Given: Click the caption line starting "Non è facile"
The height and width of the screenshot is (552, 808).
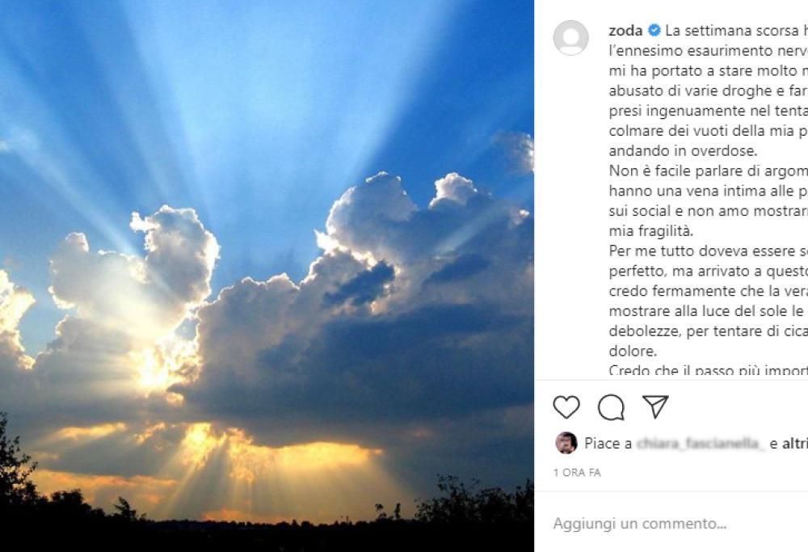Looking at the screenshot, I should point(707,169).
